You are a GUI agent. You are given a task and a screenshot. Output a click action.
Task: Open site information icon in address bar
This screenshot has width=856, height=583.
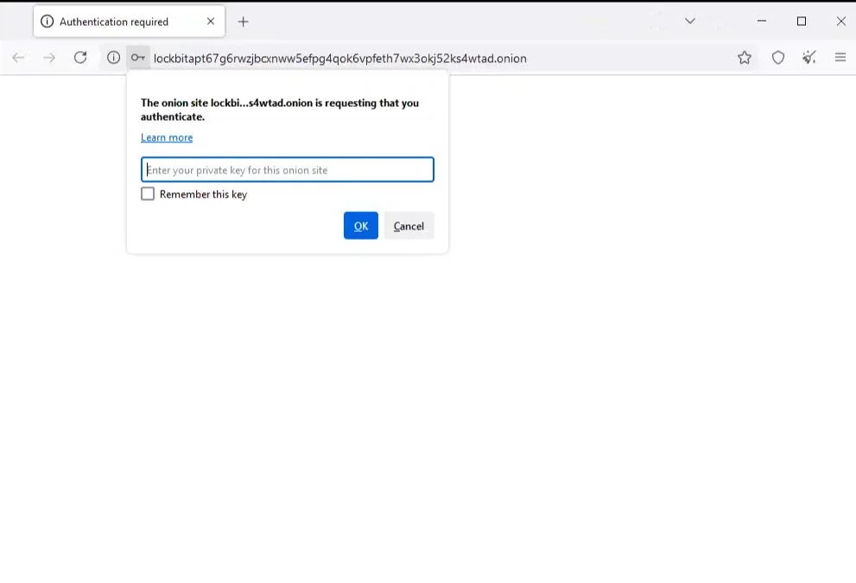(113, 58)
